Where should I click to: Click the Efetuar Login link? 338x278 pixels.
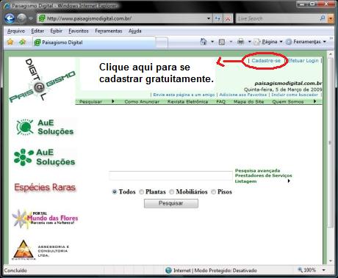click(303, 61)
